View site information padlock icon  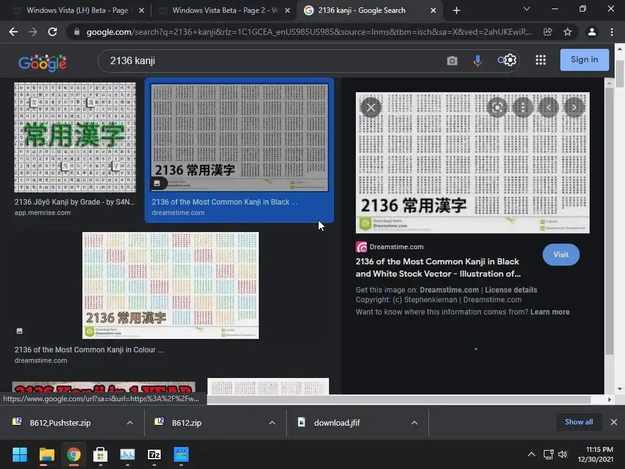76,32
